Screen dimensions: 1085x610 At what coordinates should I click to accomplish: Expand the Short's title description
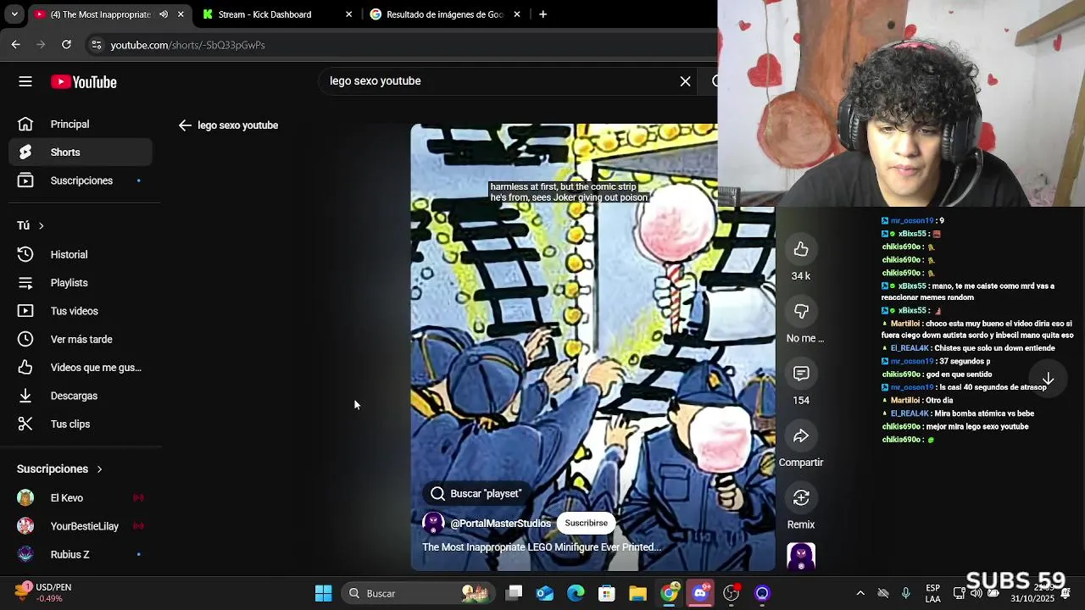(541, 547)
